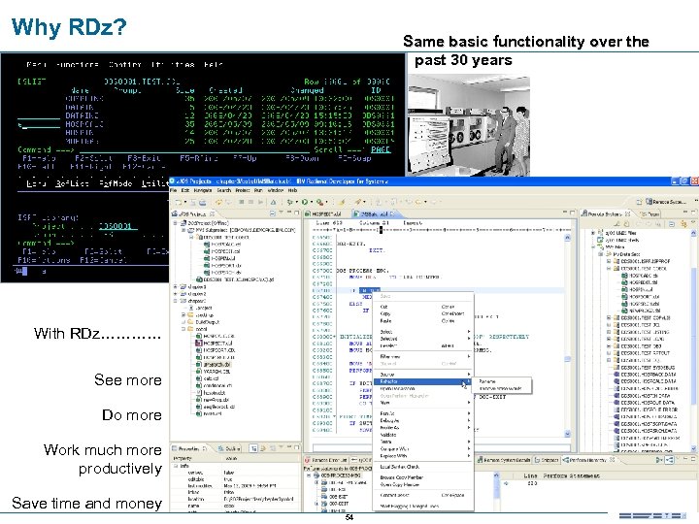Collapse all in z/OS Projects view
The width and height of the screenshot is (699, 524).
pyautogui.click(x=273, y=213)
